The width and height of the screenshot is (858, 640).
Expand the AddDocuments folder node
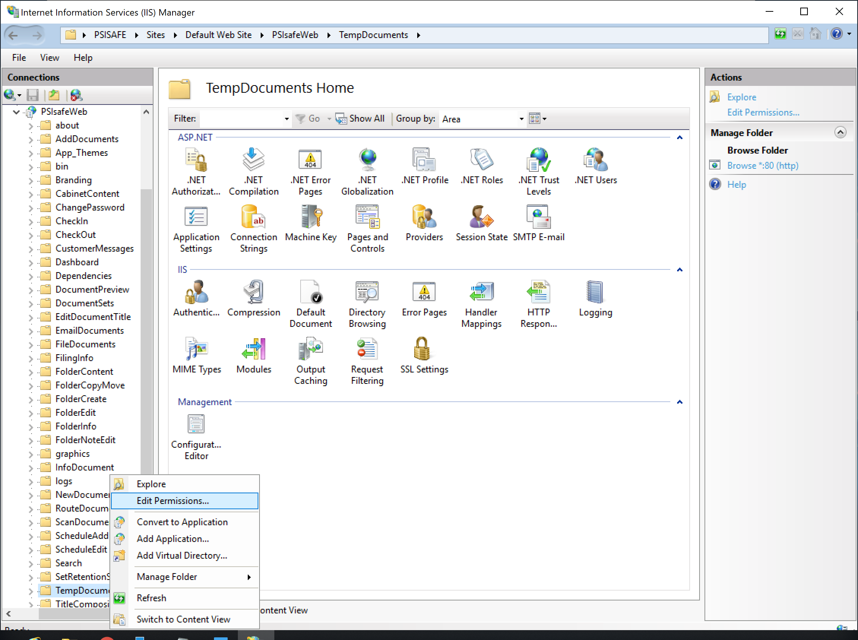31,139
